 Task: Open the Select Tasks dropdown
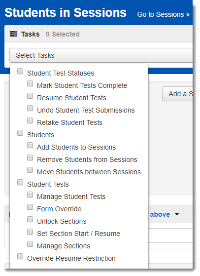pyautogui.click(x=101, y=55)
